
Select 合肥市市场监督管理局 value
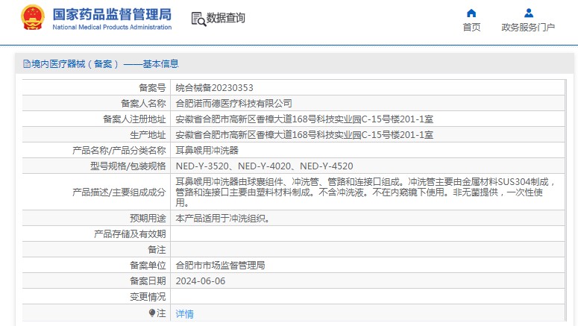coord(221,265)
